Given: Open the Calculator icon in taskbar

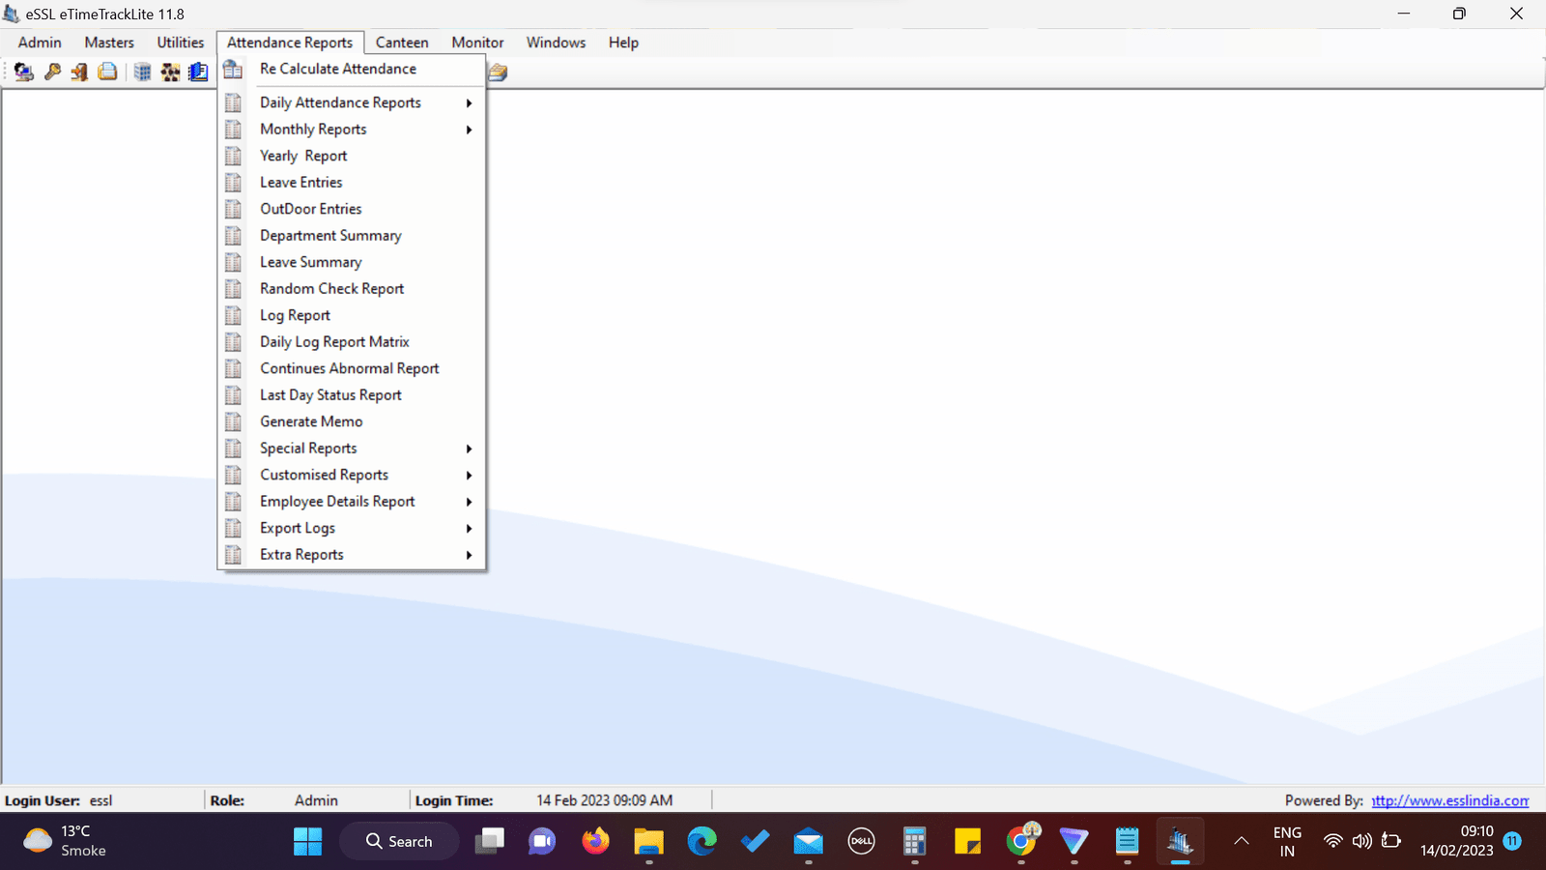Looking at the screenshot, I should 914,841.
